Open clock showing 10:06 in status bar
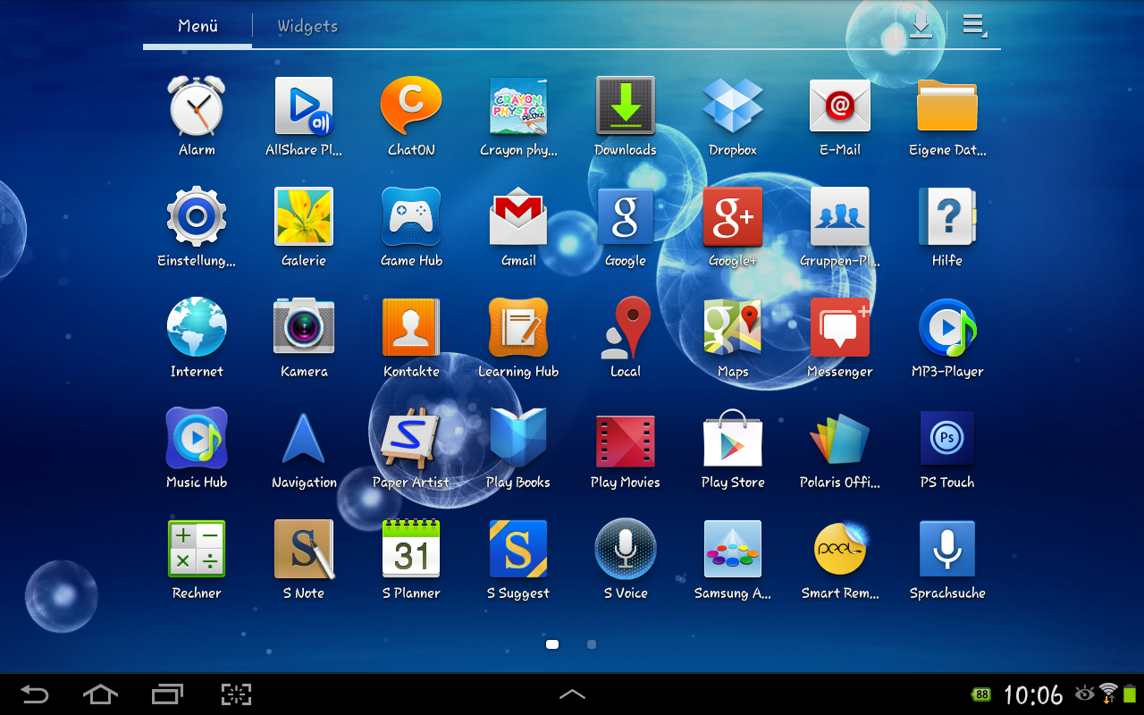Screen dimensions: 1144x715 pos(1033,694)
